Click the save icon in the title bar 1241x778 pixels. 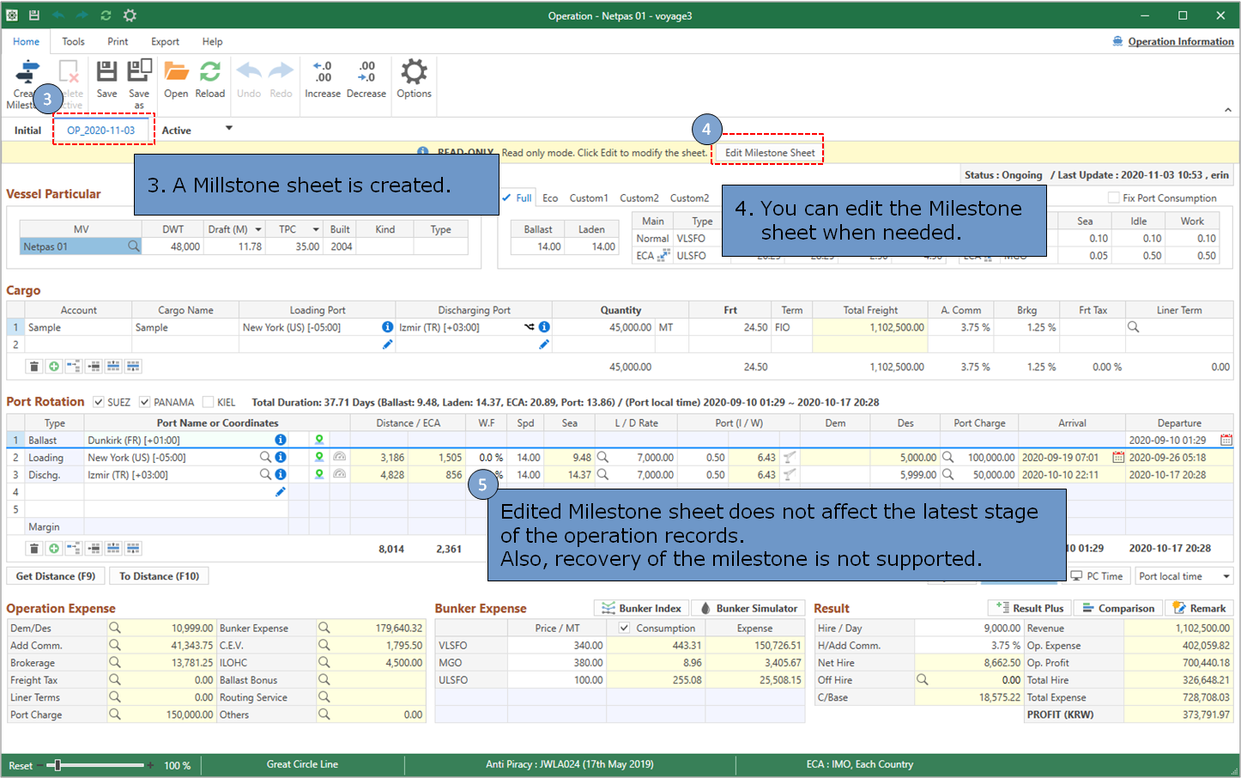click(x=34, y=15)
